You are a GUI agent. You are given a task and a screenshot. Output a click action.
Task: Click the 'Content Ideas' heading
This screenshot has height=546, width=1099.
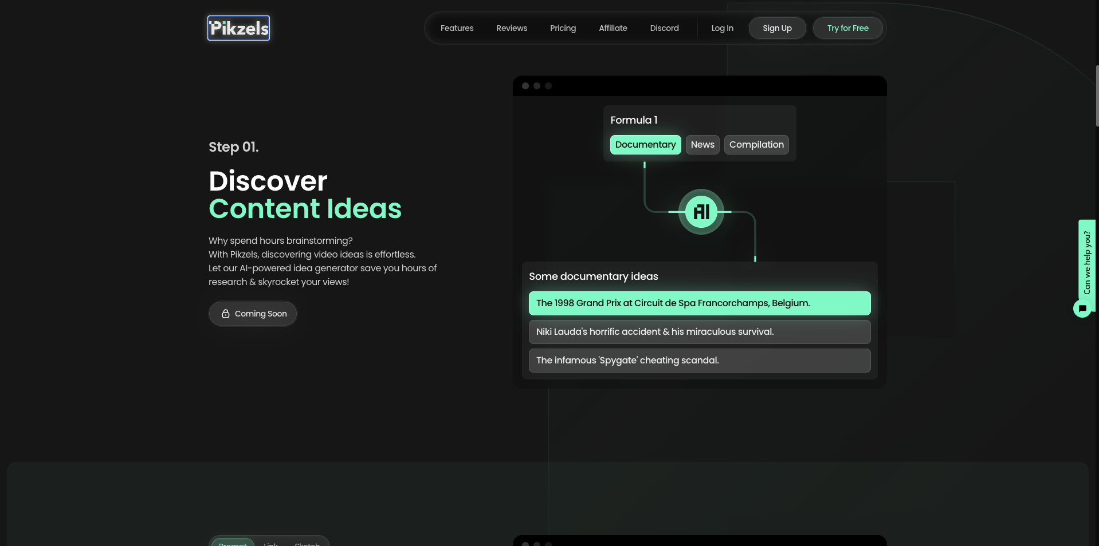point(305,208)
